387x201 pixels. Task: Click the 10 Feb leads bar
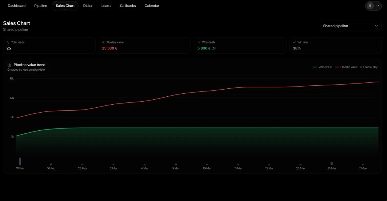click(20, 161)
